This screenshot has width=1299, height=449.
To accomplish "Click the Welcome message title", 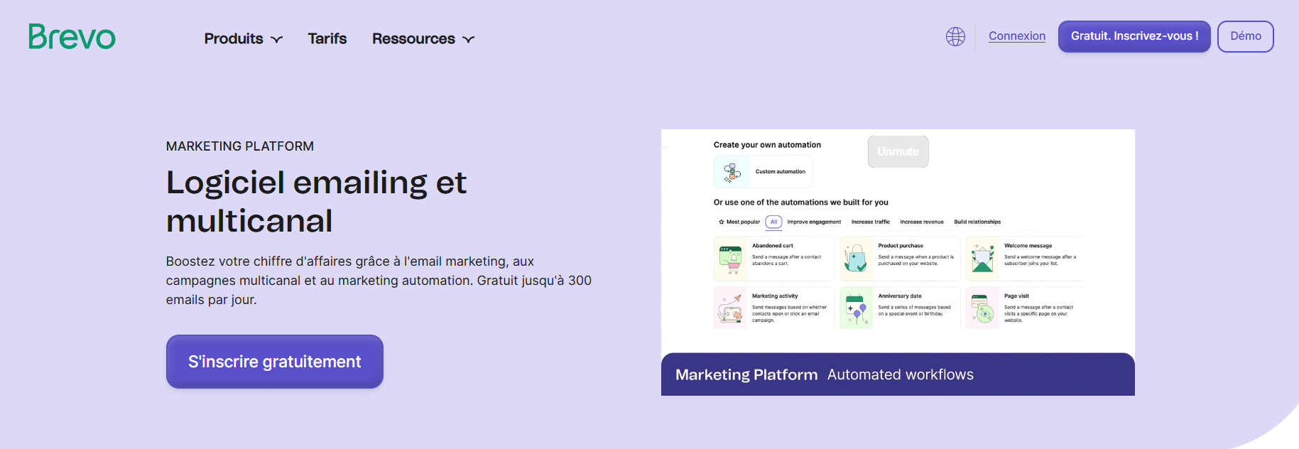I will coord(1028,246).
